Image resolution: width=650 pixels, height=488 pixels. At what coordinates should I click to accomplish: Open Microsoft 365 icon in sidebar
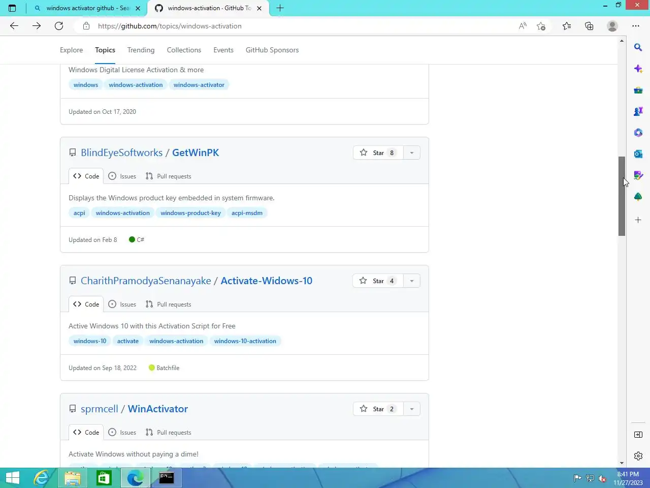pyautogui.click(x=638, y=133)
